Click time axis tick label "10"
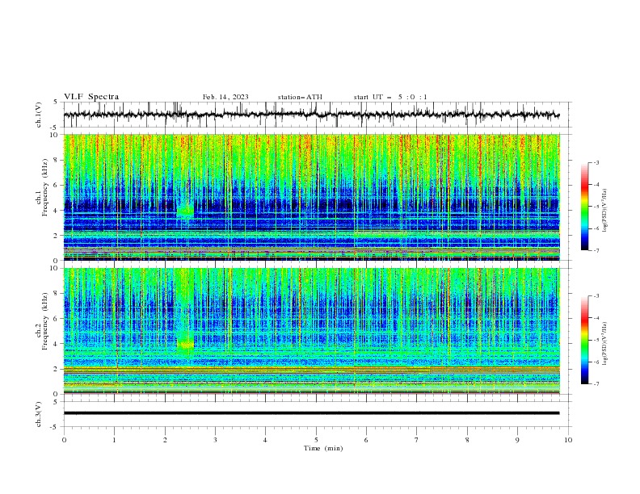Screen dimensions: 640x494 568,440
